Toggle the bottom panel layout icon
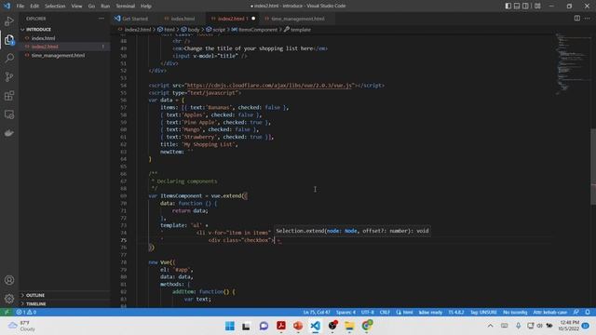Image resolution: width=596 pixels, height=335 pixels. pos(517,6)
